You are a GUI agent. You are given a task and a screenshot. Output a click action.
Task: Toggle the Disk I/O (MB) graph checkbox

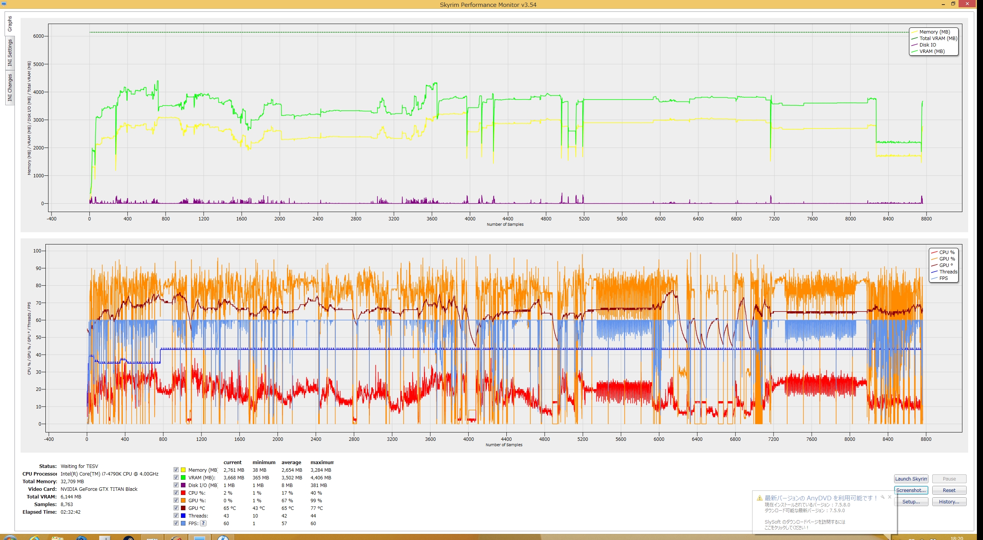pos(176,485)
